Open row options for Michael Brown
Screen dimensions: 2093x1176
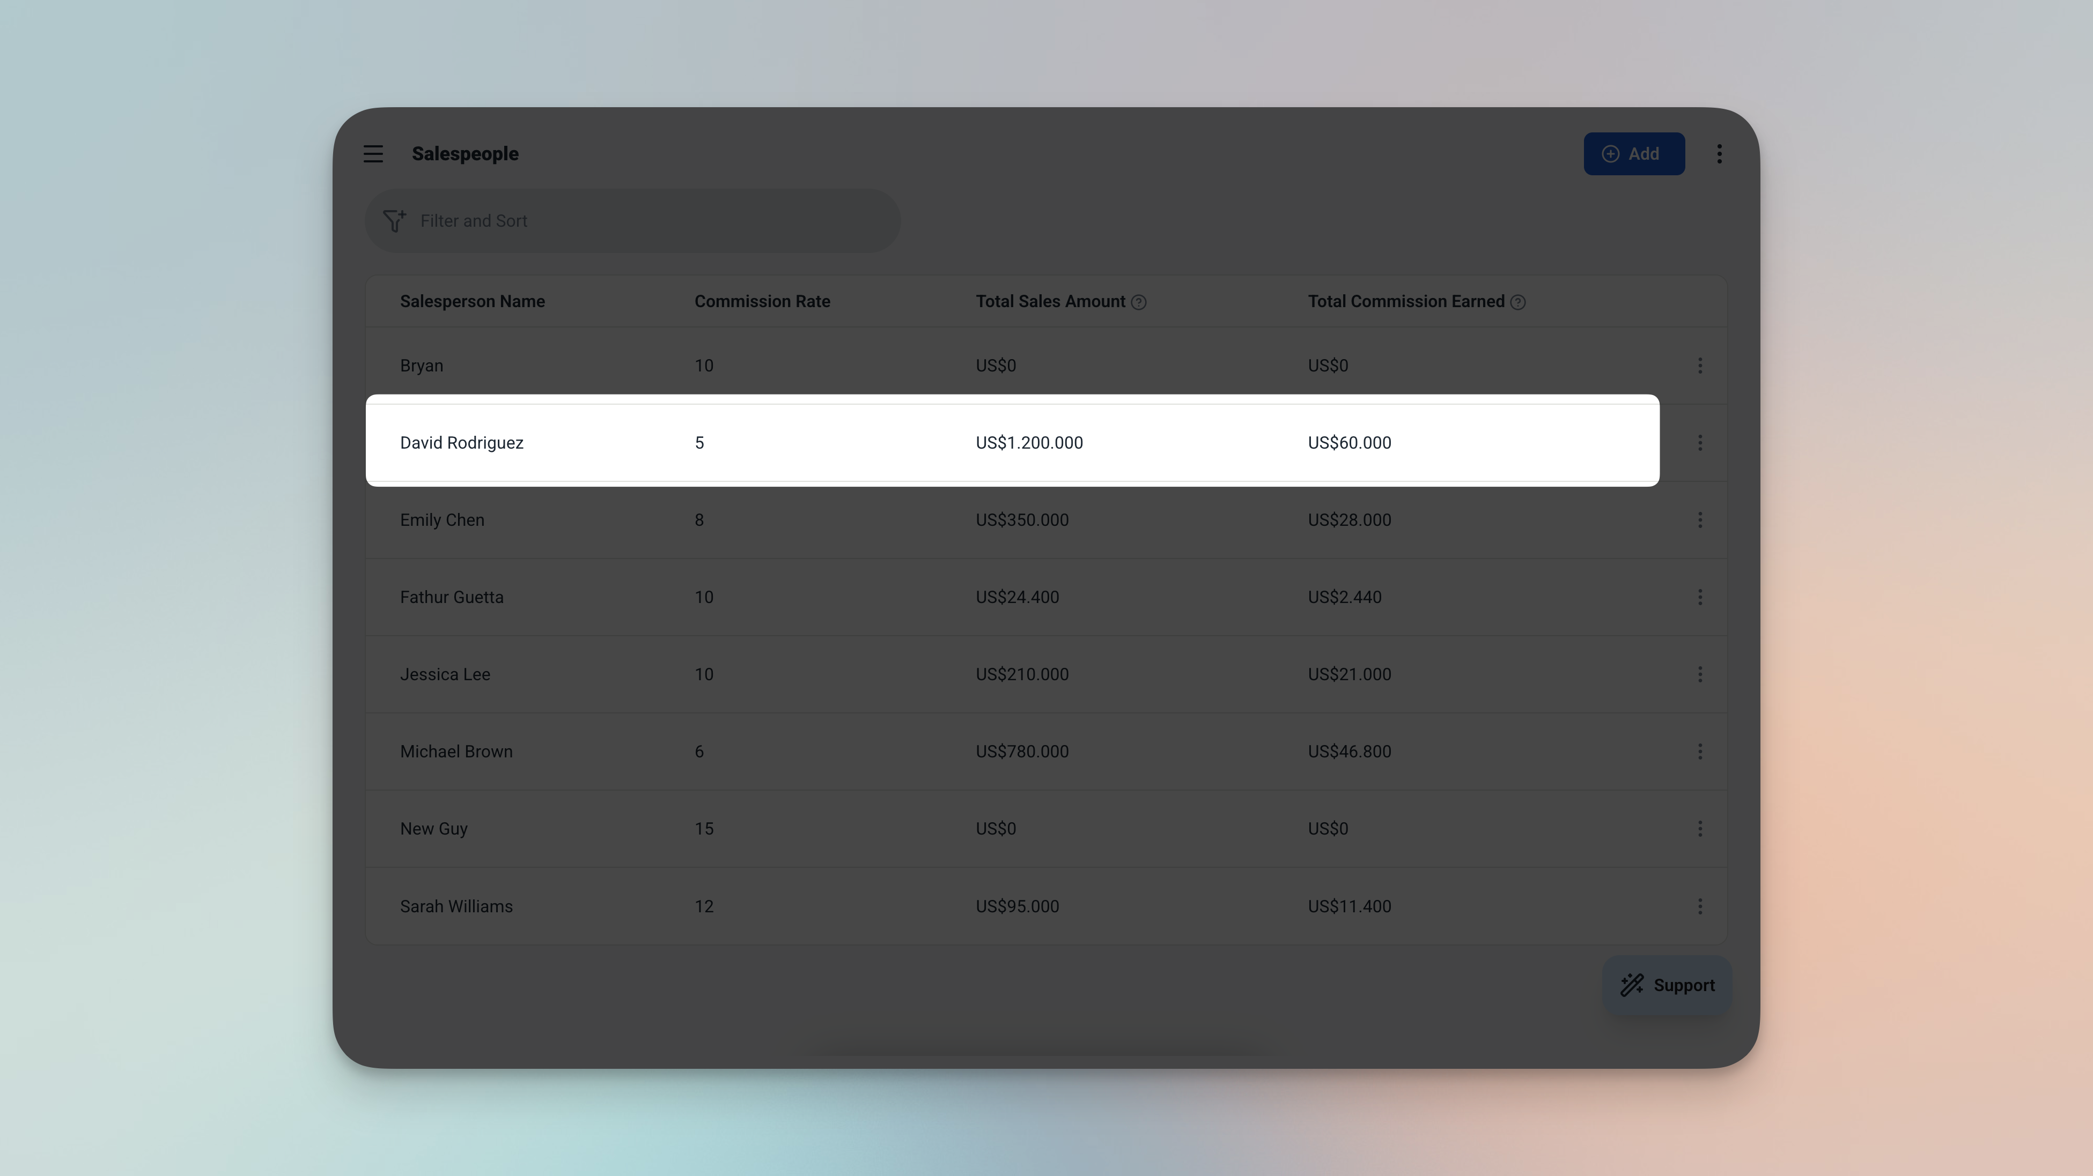[1700, 751]
